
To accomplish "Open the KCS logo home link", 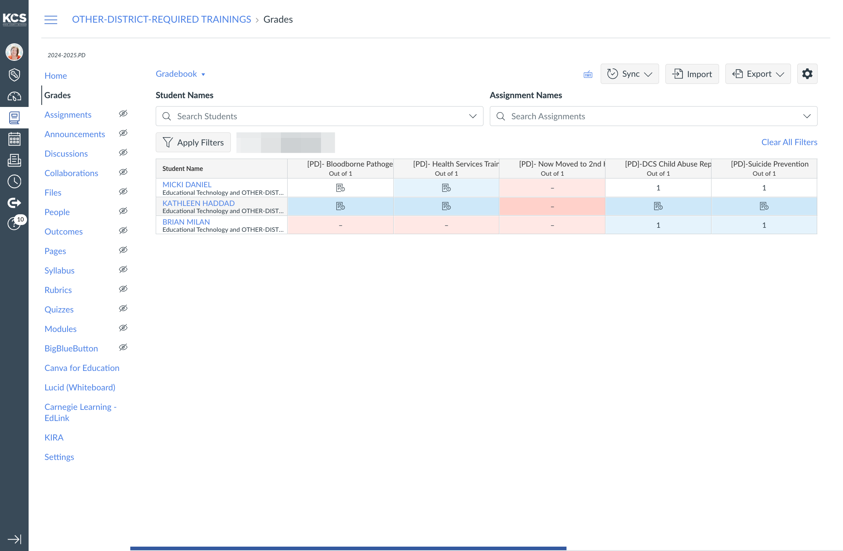I will pyautogui.click(x=14, y=19).
